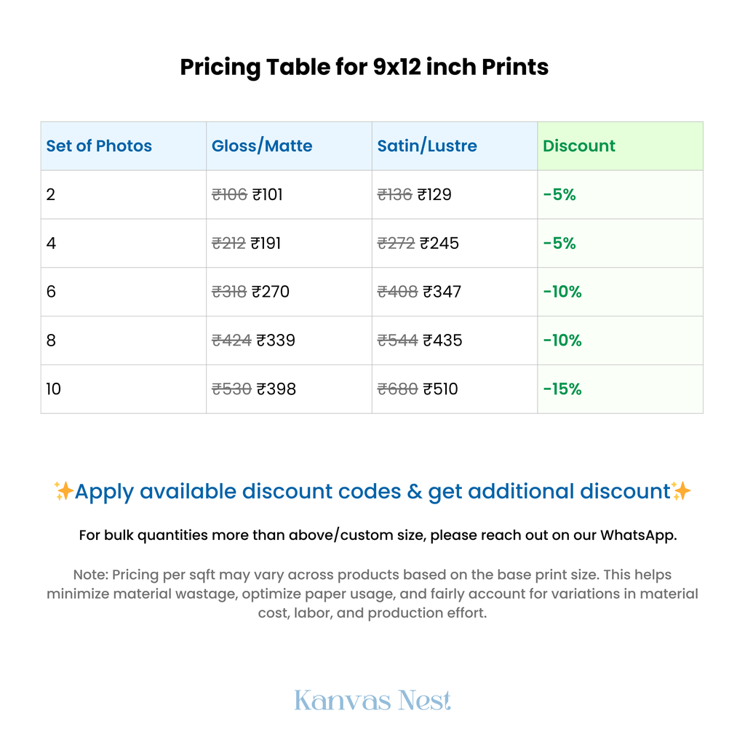Click the -15% discount cell
Viewport: 745px width, 745px height.
click(620, 389)
